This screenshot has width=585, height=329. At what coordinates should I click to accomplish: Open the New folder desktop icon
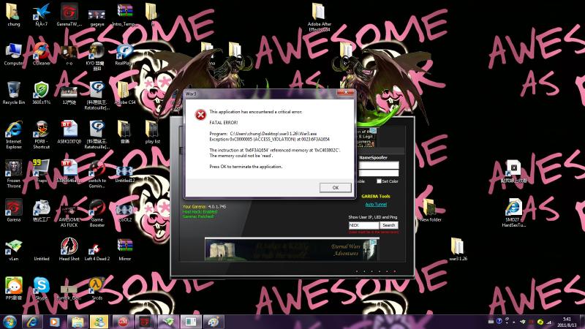[x=430, y=211]
